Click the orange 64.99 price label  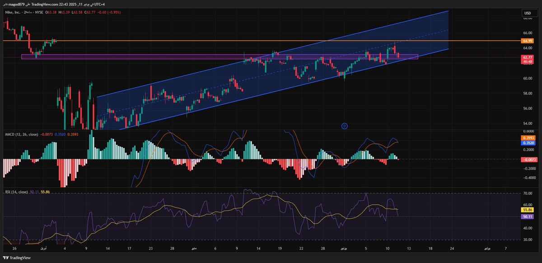(x=527, y=41)
